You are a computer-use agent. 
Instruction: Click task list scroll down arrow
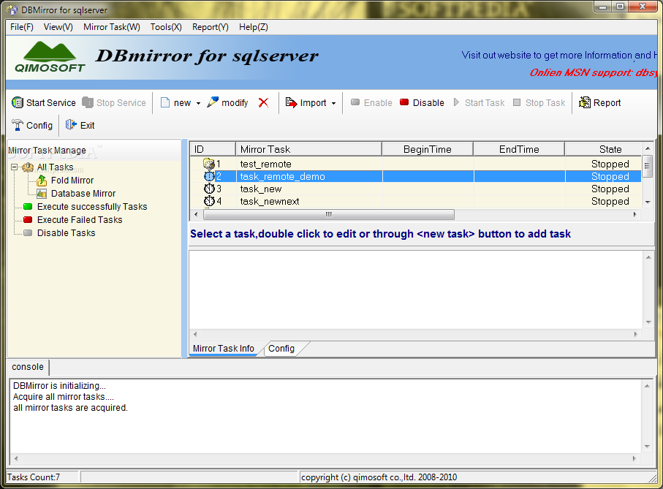click(648, 202)
